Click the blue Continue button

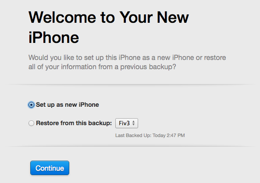pos(50,168)
